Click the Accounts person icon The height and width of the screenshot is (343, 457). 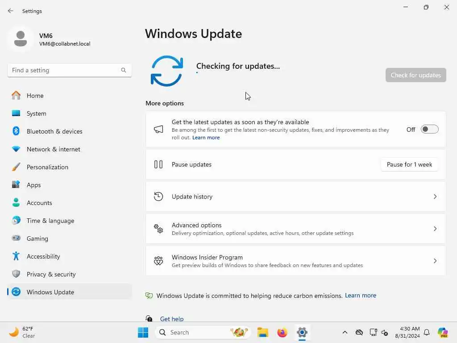coord(16,202)
